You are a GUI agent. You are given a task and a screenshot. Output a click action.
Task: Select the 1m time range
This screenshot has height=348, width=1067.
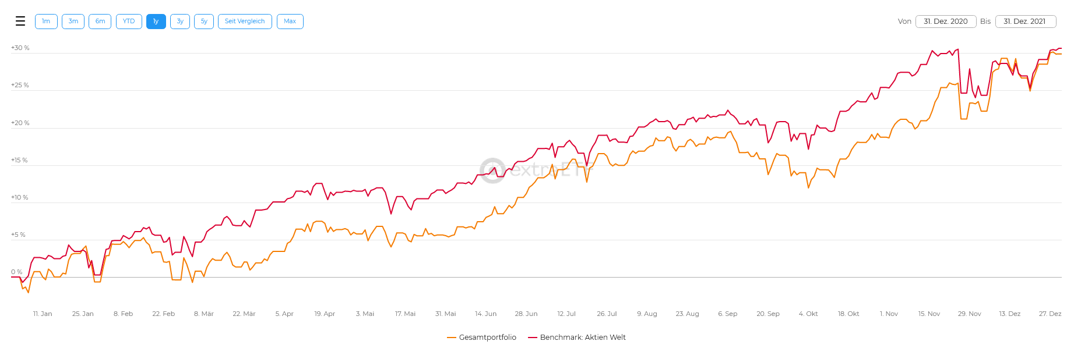46,22
